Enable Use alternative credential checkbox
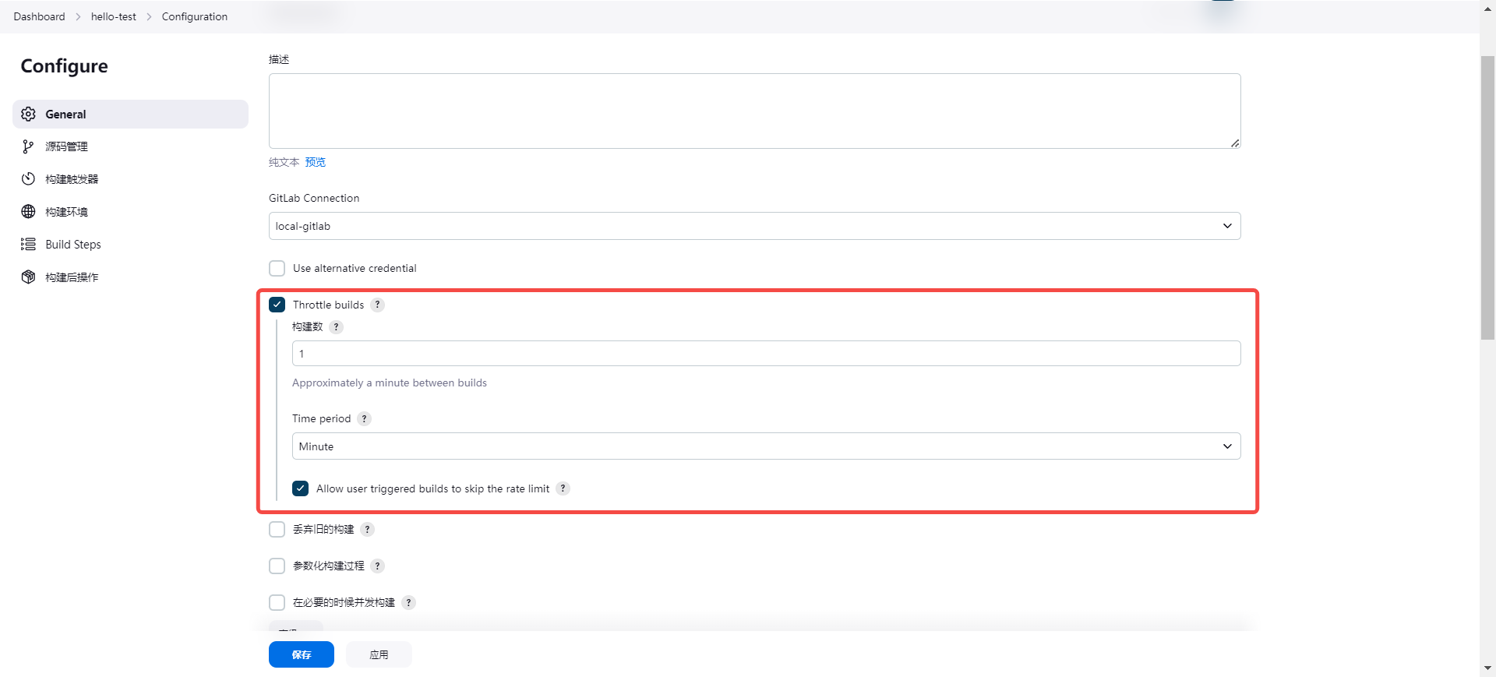Viewport: 1496px width, 677px height. (277, 268)
